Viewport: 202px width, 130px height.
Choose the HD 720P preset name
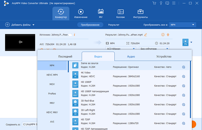coord(85,119)
